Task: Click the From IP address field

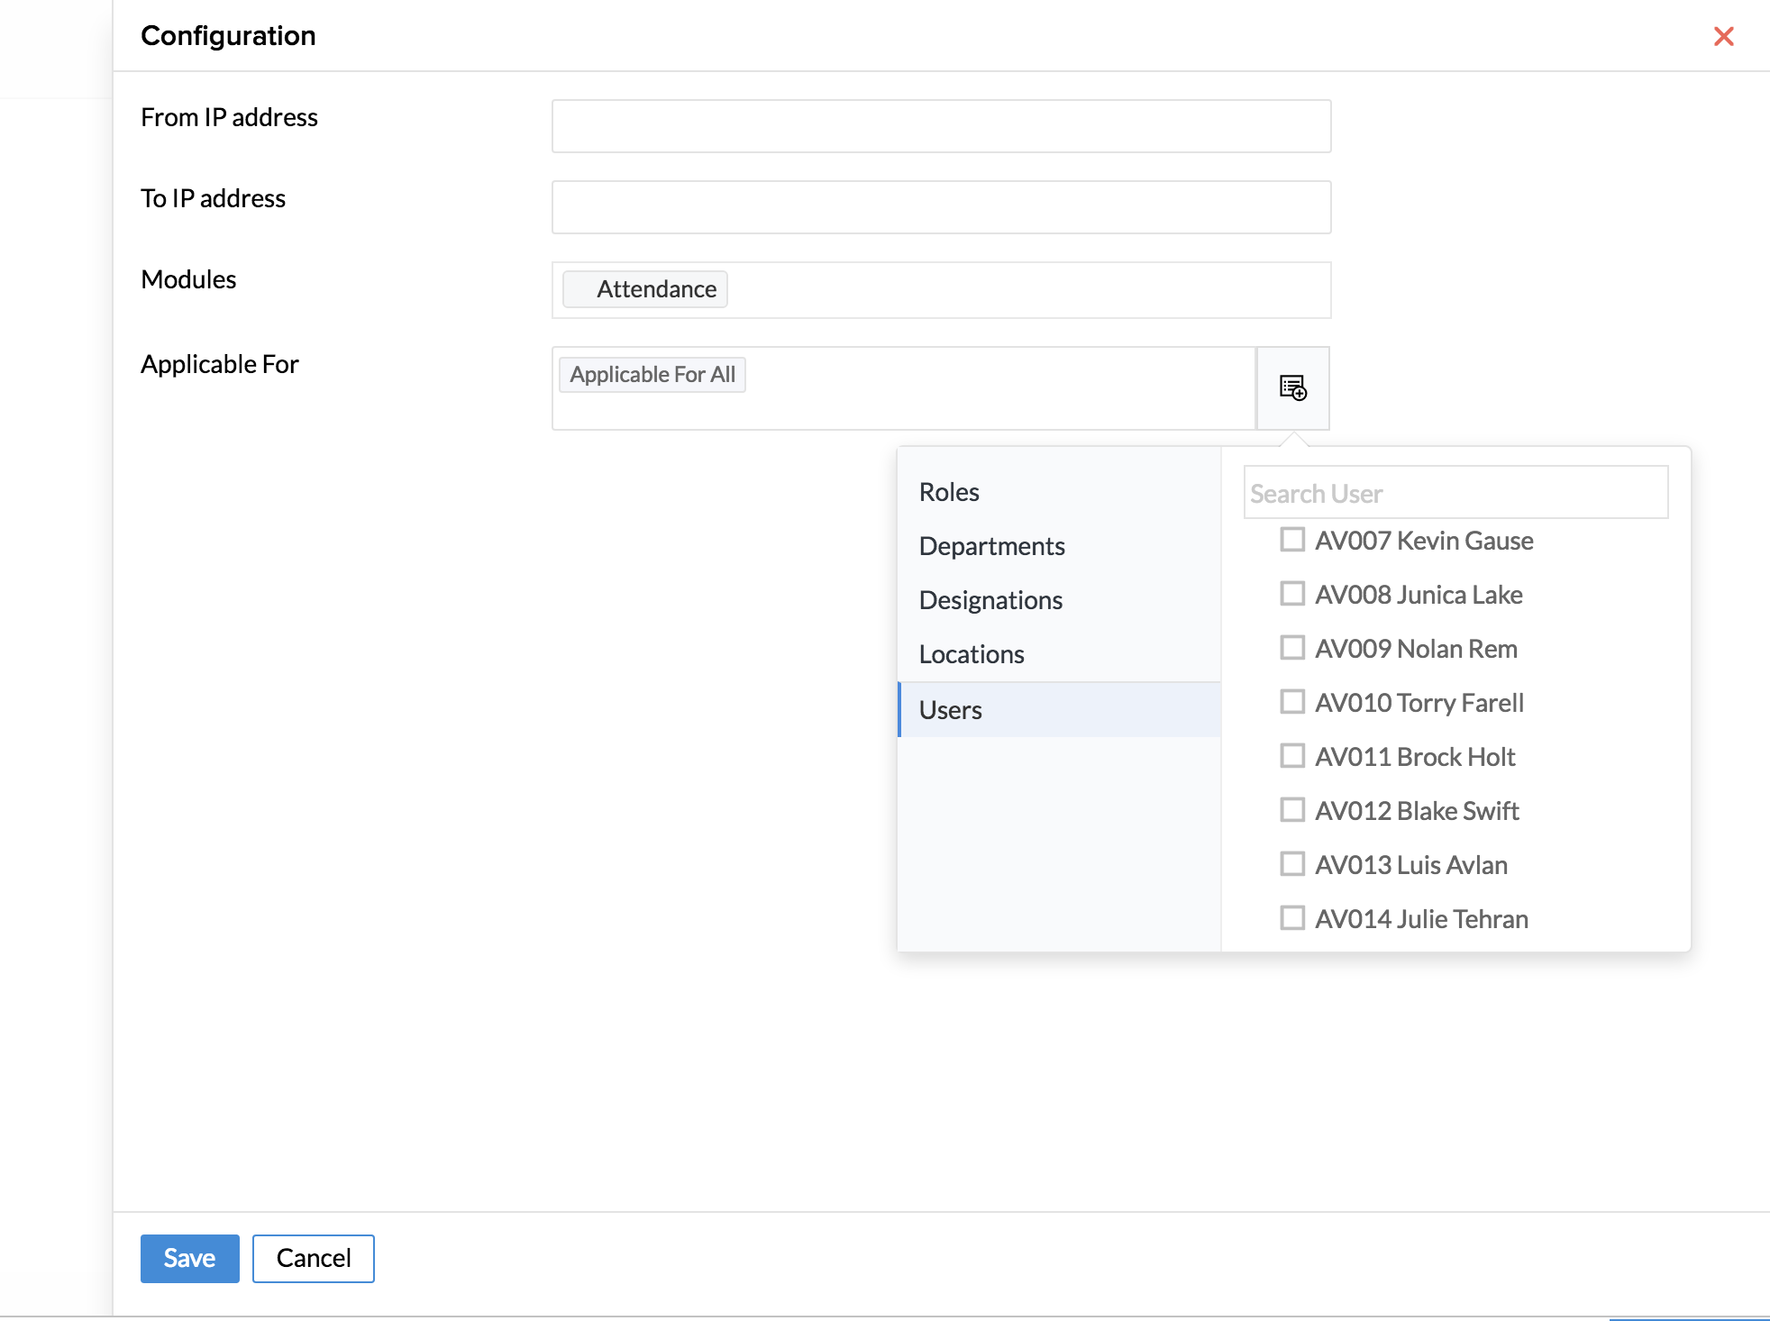Action: coord(941,126)
